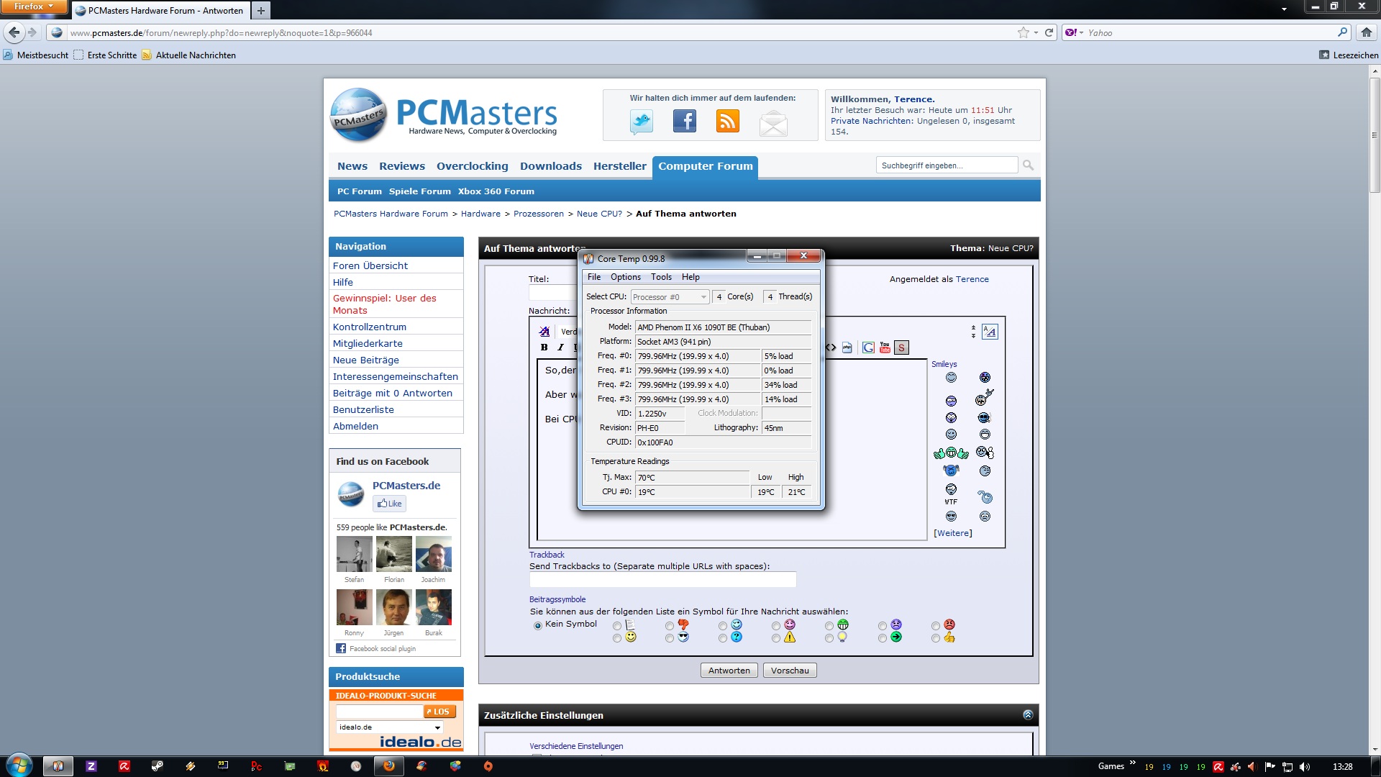Open the email newsletter envelope icon
Screen dimensions: 1381x777
point(773,123)
